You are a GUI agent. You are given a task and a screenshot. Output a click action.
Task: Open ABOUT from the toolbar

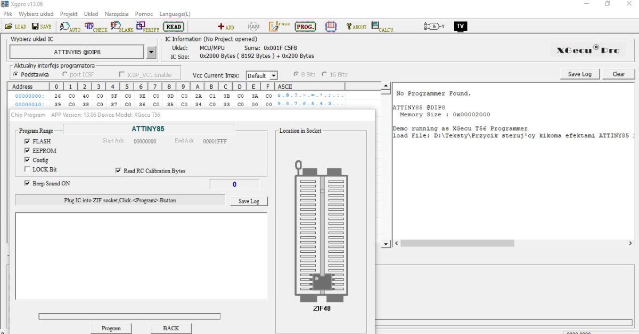point(356,27)
